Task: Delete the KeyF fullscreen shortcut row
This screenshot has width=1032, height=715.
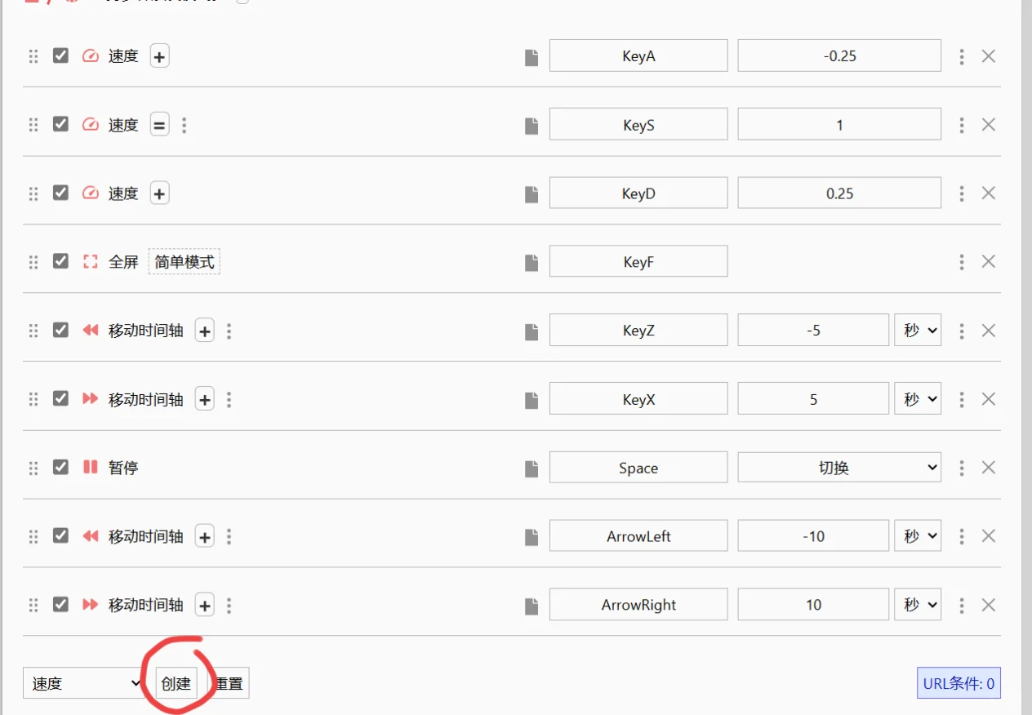Action: 988,262
